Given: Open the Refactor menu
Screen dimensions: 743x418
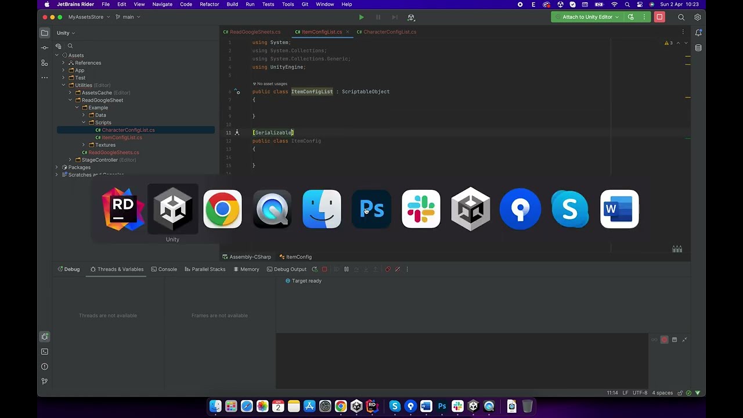Looking at the screenshot, I should click(209, 4).
